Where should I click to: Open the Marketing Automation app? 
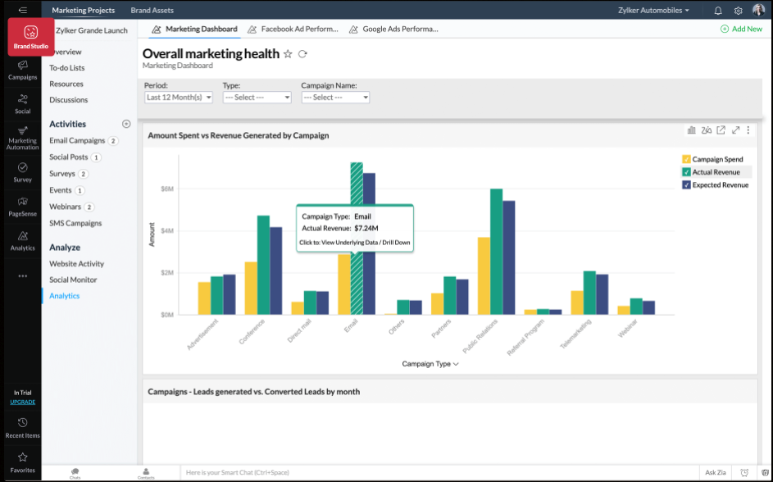point(23,138)
